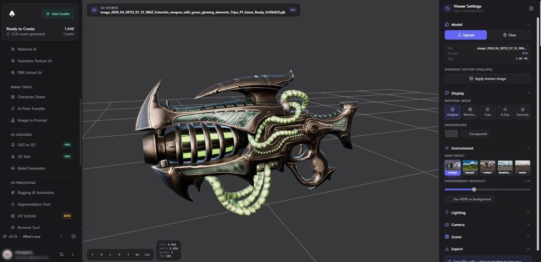Open the Seamless Texture AI tool

coord(34,61)
